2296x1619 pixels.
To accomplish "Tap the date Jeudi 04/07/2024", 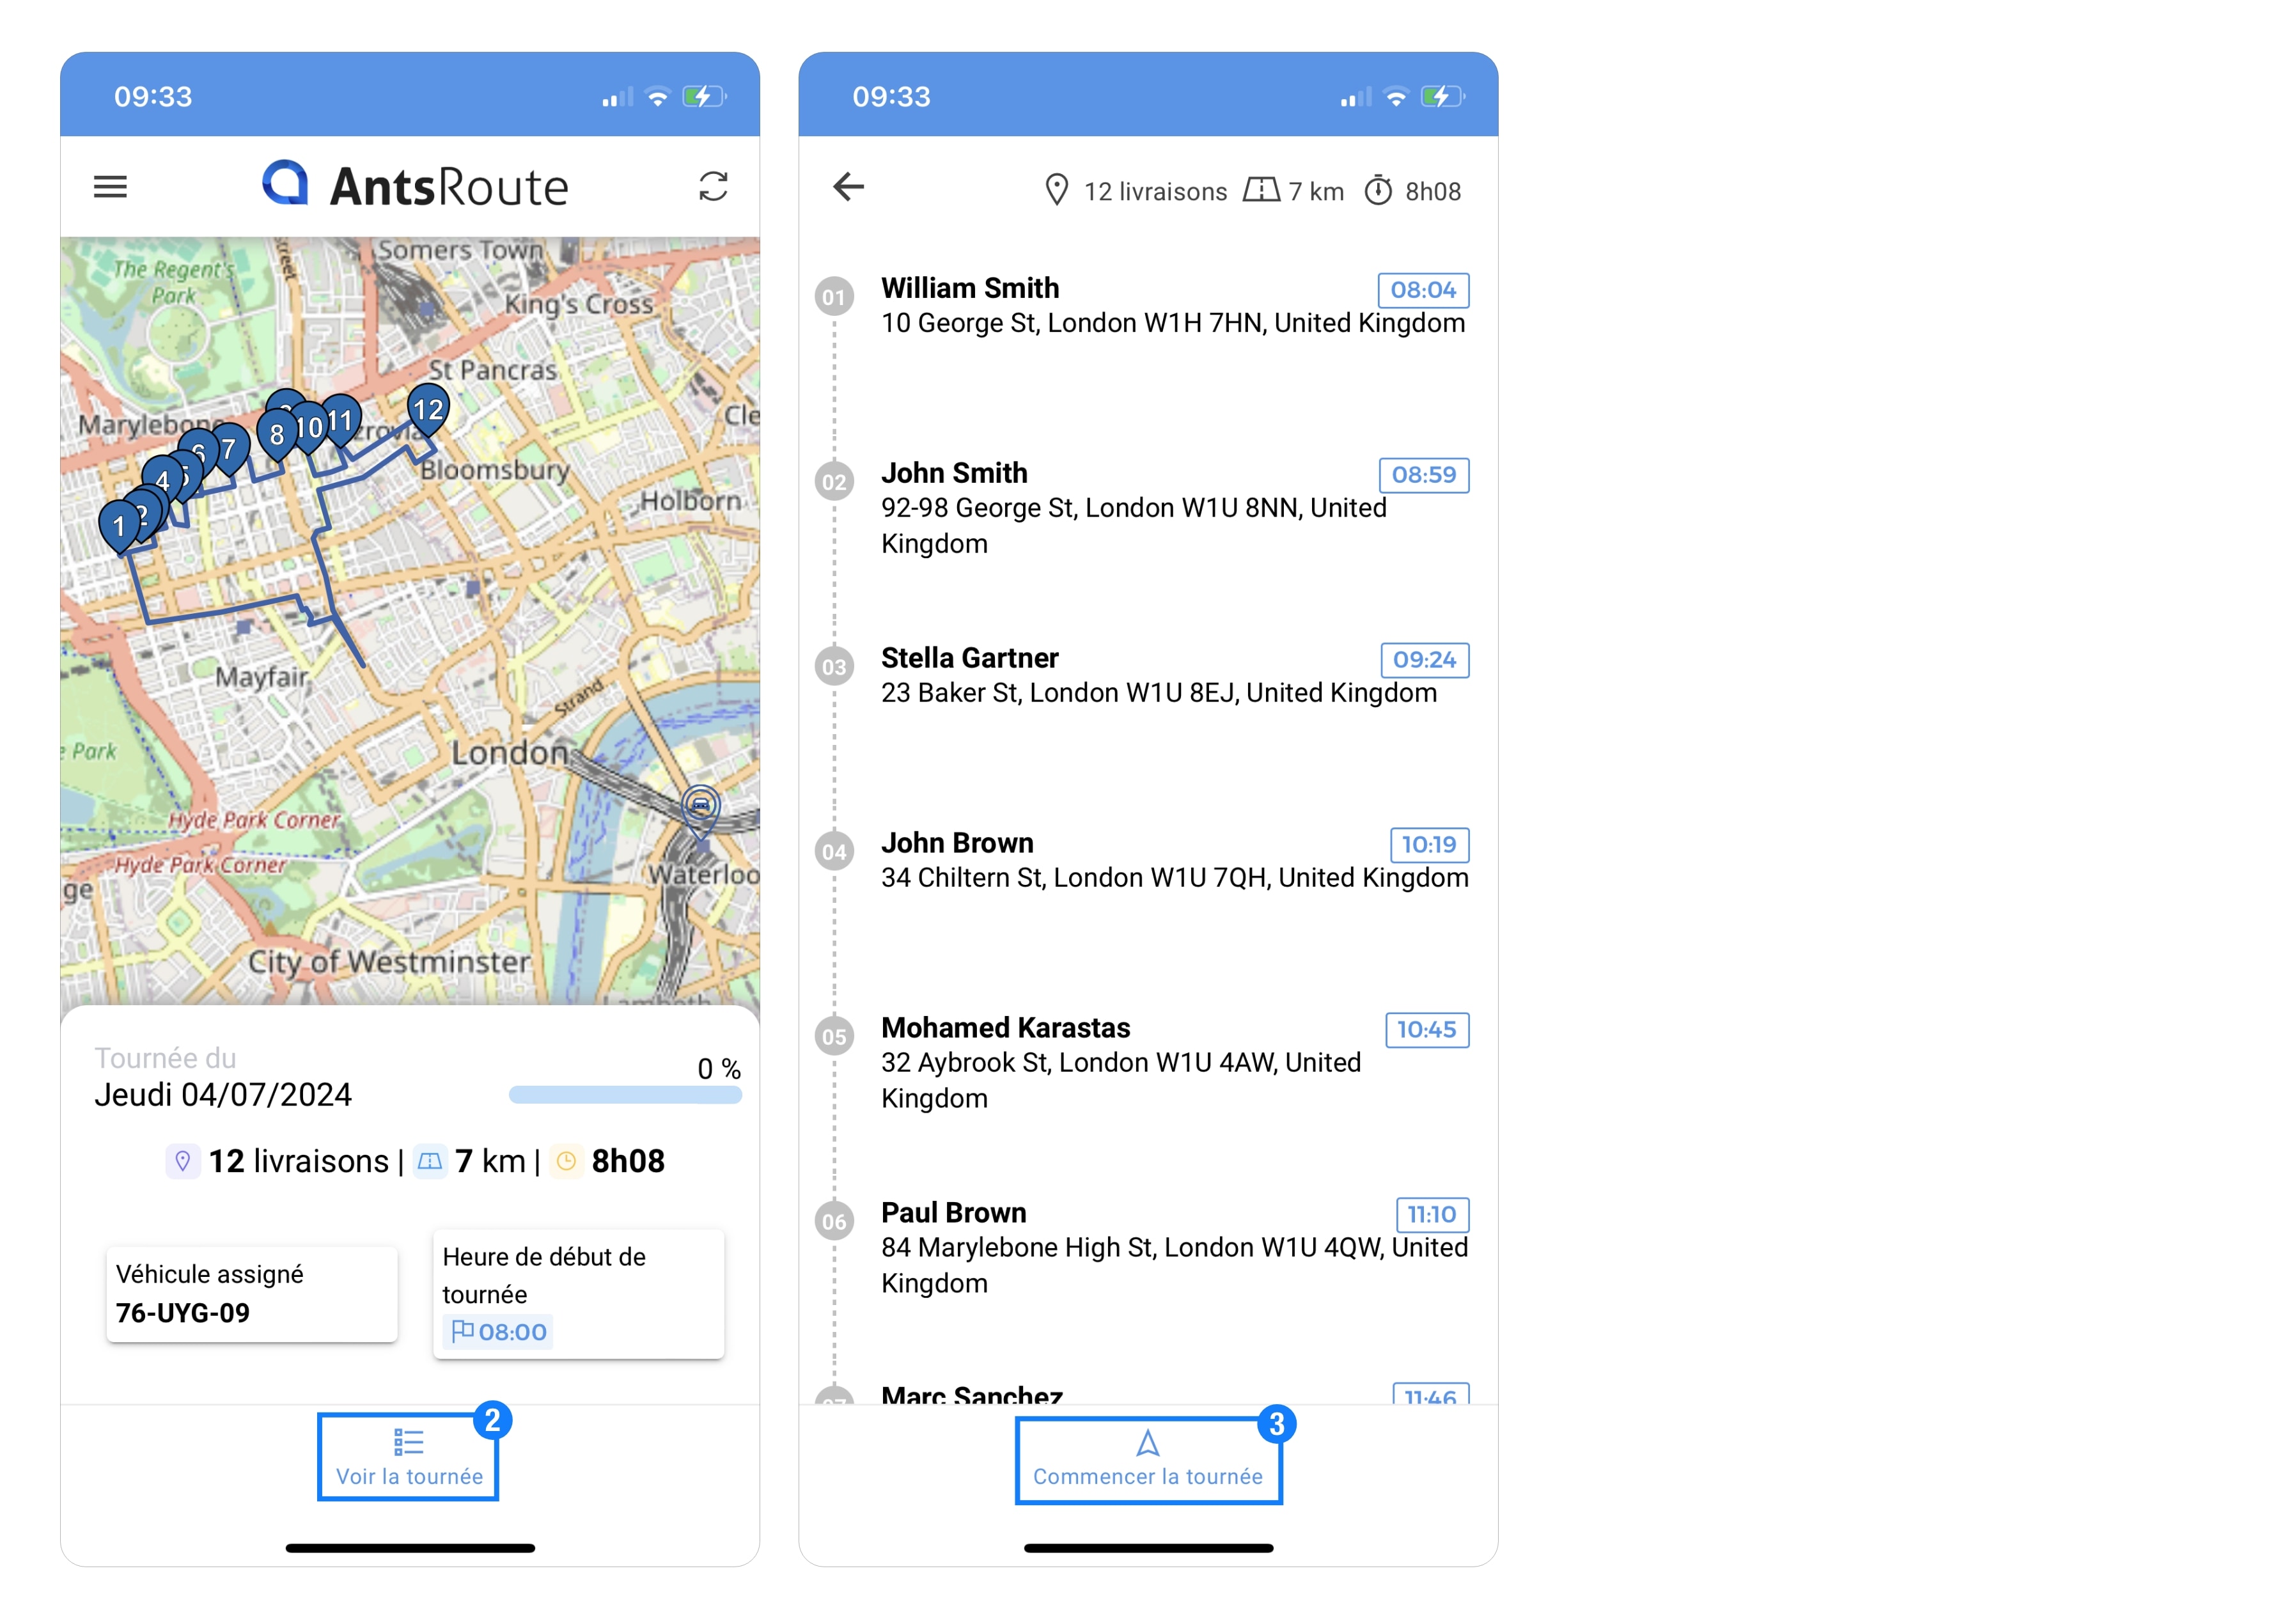I will click(x=223, y=1095).
